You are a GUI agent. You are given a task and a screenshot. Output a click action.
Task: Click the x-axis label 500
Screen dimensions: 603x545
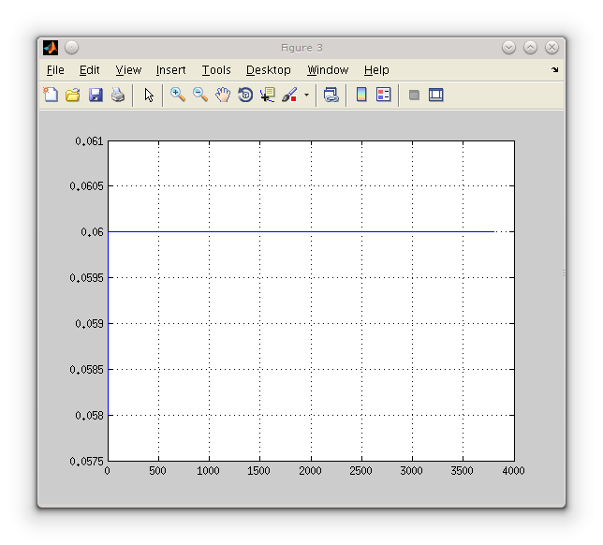(x=157, y=471)
